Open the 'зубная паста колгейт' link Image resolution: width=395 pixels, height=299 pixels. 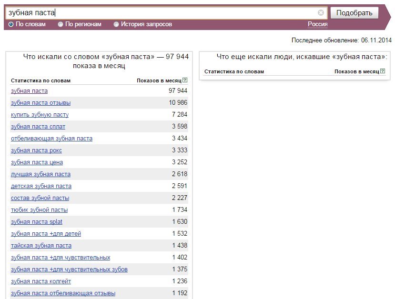41,281
